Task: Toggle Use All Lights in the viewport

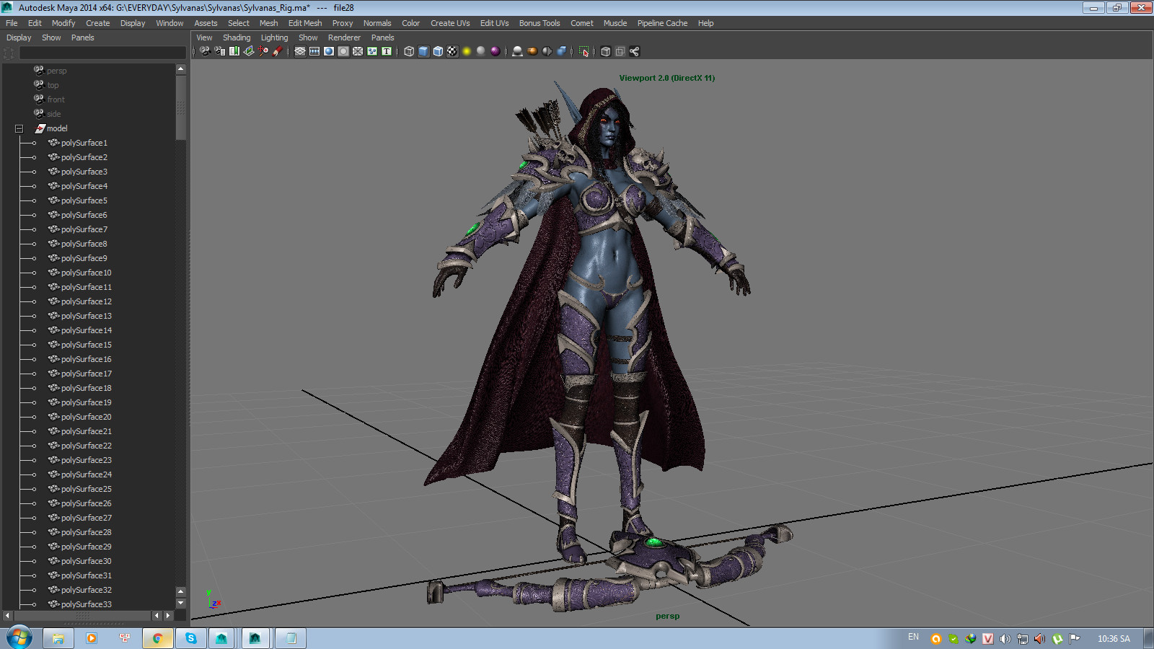Action: pos(480,51)
